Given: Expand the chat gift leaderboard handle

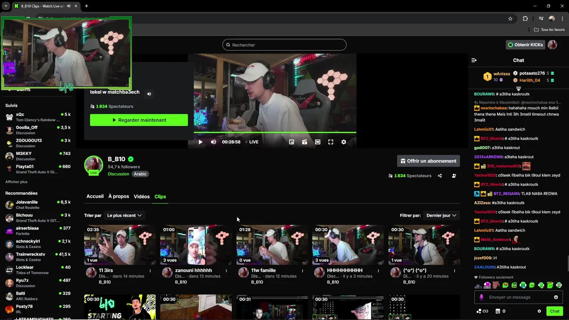Looking at the screenshot, I should (518, 89).
